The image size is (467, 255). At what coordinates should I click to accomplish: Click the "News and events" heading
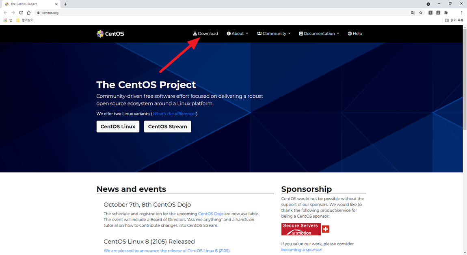(x=131, y=189)
